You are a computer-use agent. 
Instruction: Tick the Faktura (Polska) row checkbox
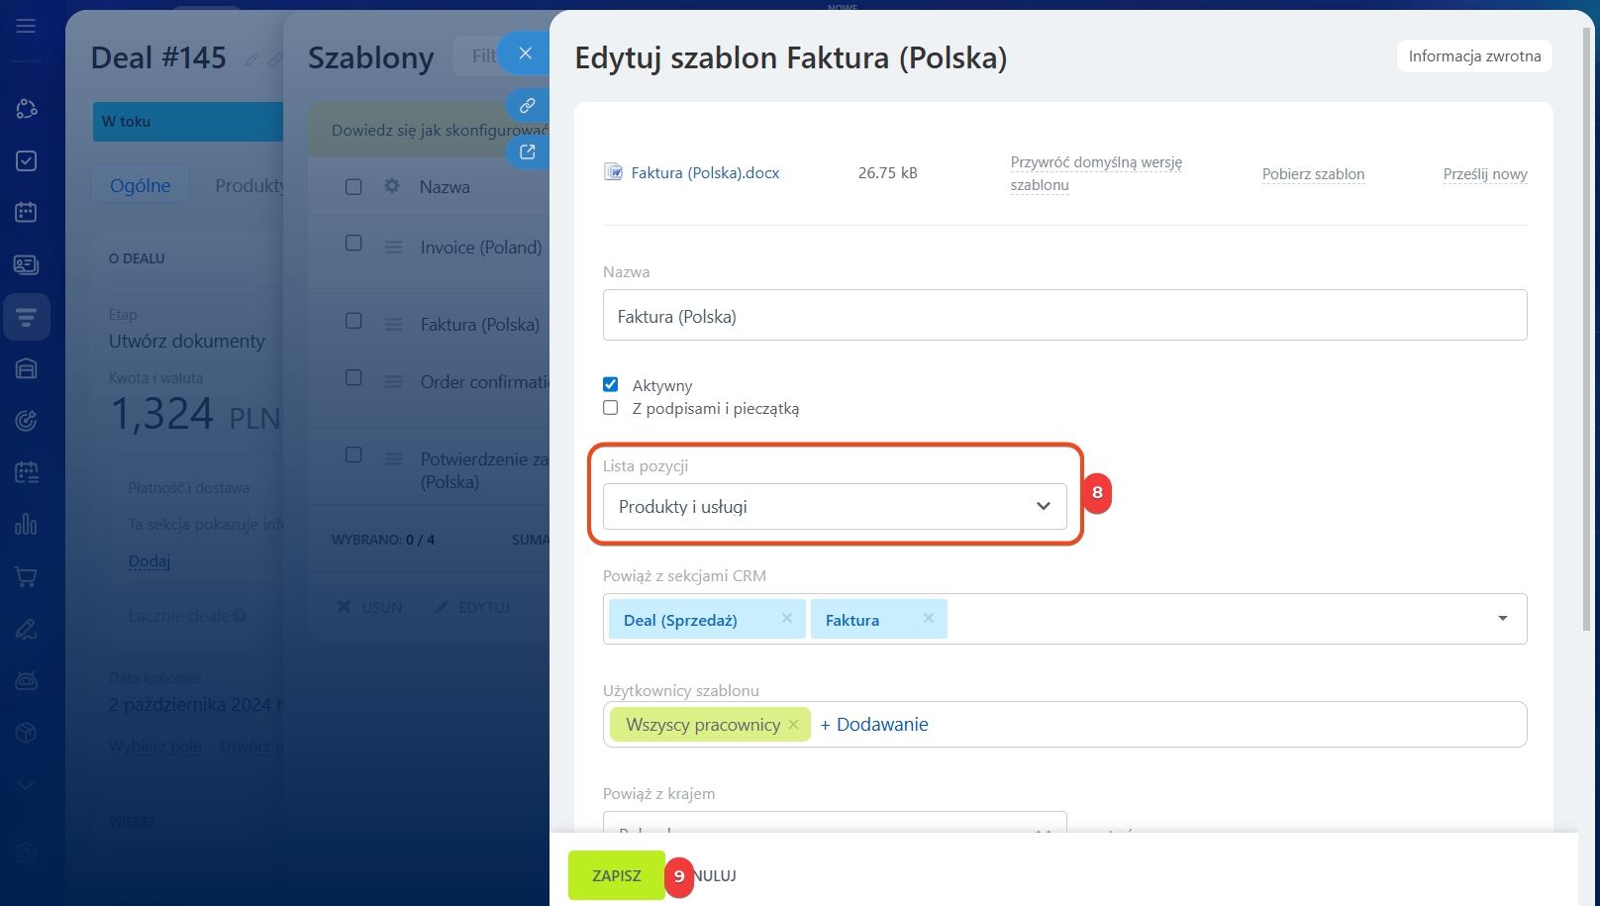[353, 320]
